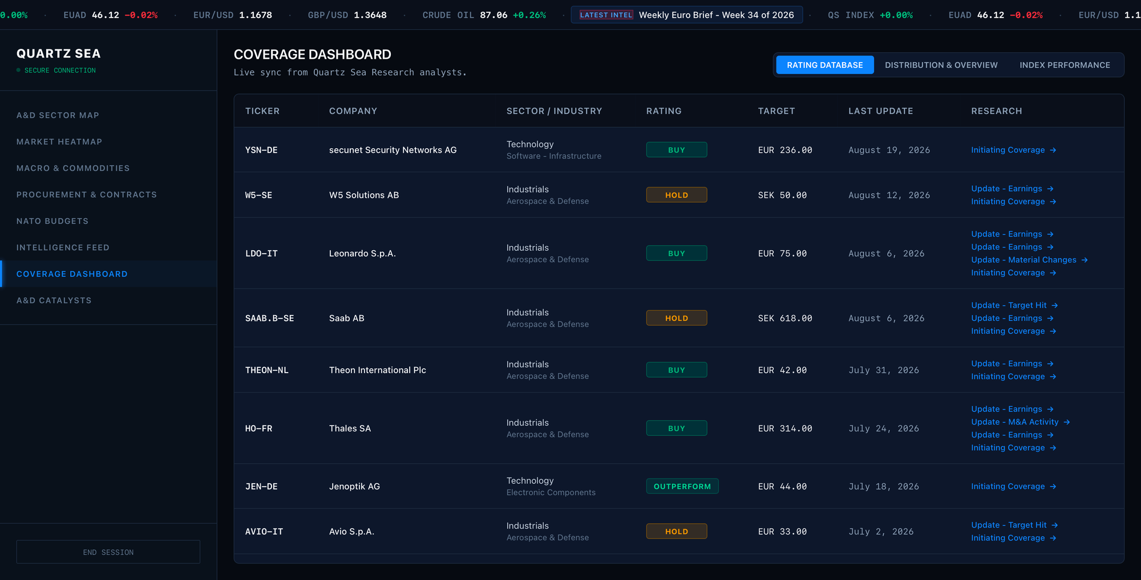Switch to Index Performance tab

(1065, 65)
